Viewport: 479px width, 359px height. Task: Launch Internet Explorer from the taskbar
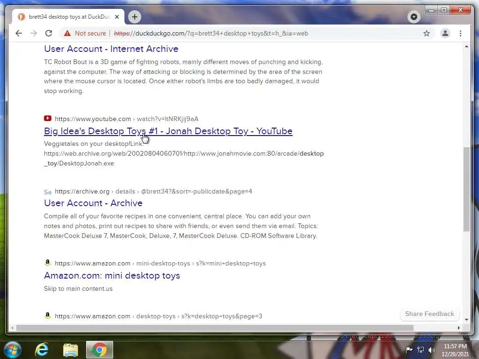42,350
